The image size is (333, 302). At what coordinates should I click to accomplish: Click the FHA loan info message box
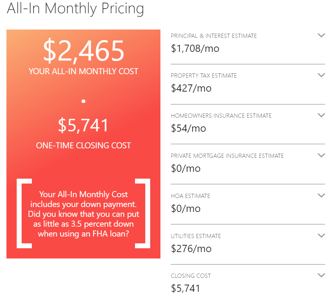tap(83, 214)
